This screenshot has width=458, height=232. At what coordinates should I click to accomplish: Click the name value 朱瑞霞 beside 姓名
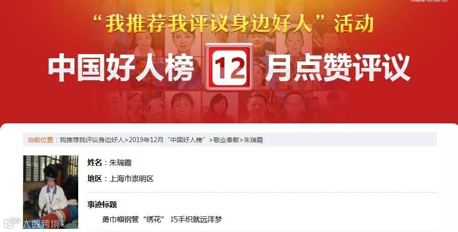(x=120, y=162)
